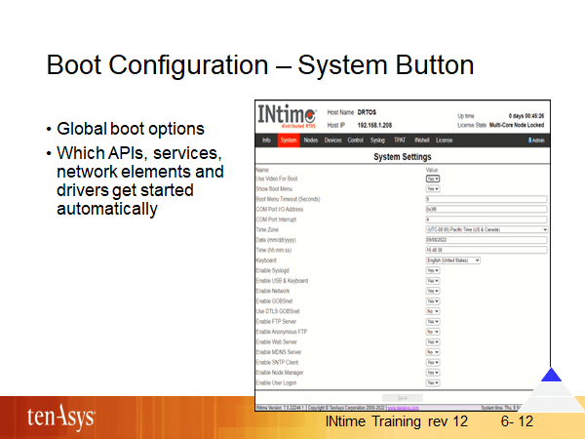The image size is (585, 439).
Task: Click the host IP 192.168.1.208
Action: [374, 125]
